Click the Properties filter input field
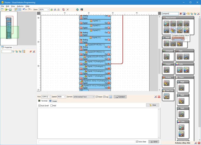Viewport: 201px width, 145px height. [7, 51]
